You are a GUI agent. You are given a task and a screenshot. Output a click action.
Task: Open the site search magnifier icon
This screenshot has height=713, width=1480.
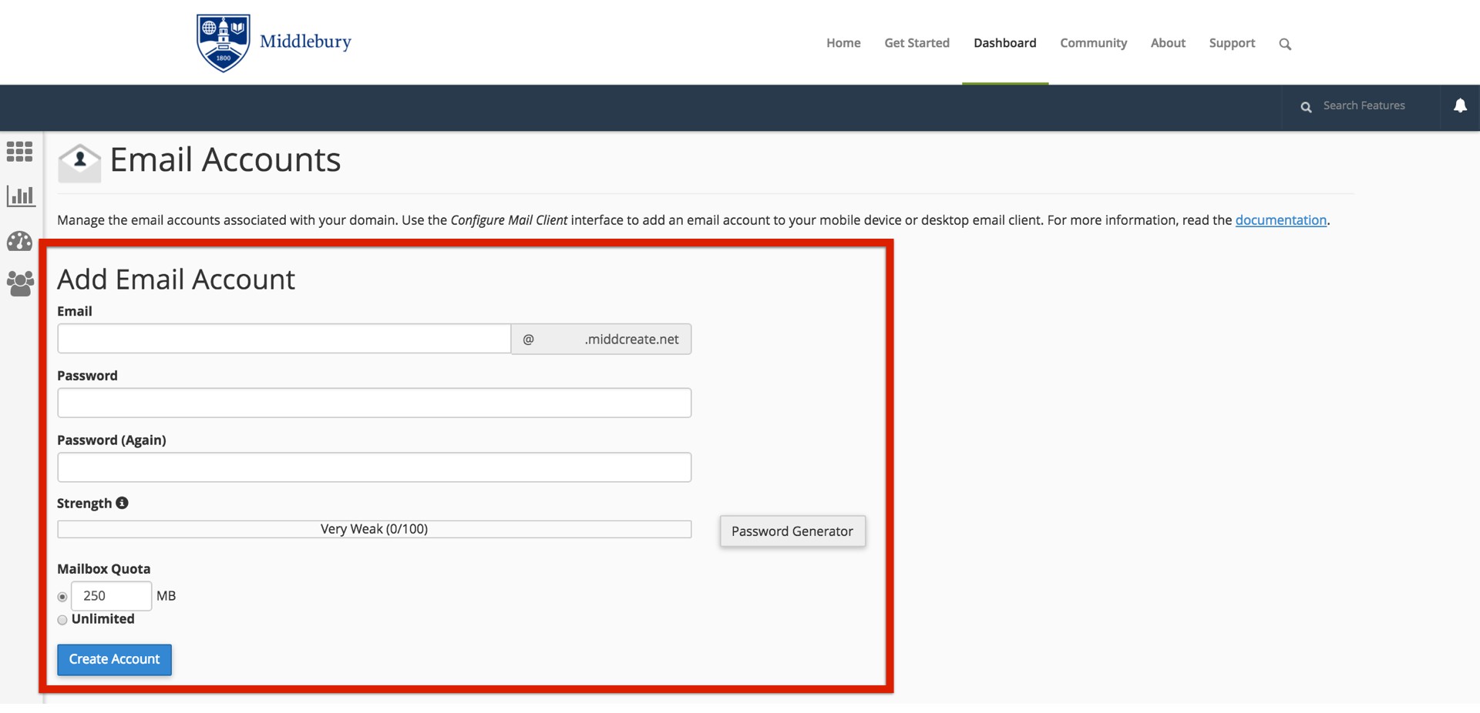(x=1284, y=44)
